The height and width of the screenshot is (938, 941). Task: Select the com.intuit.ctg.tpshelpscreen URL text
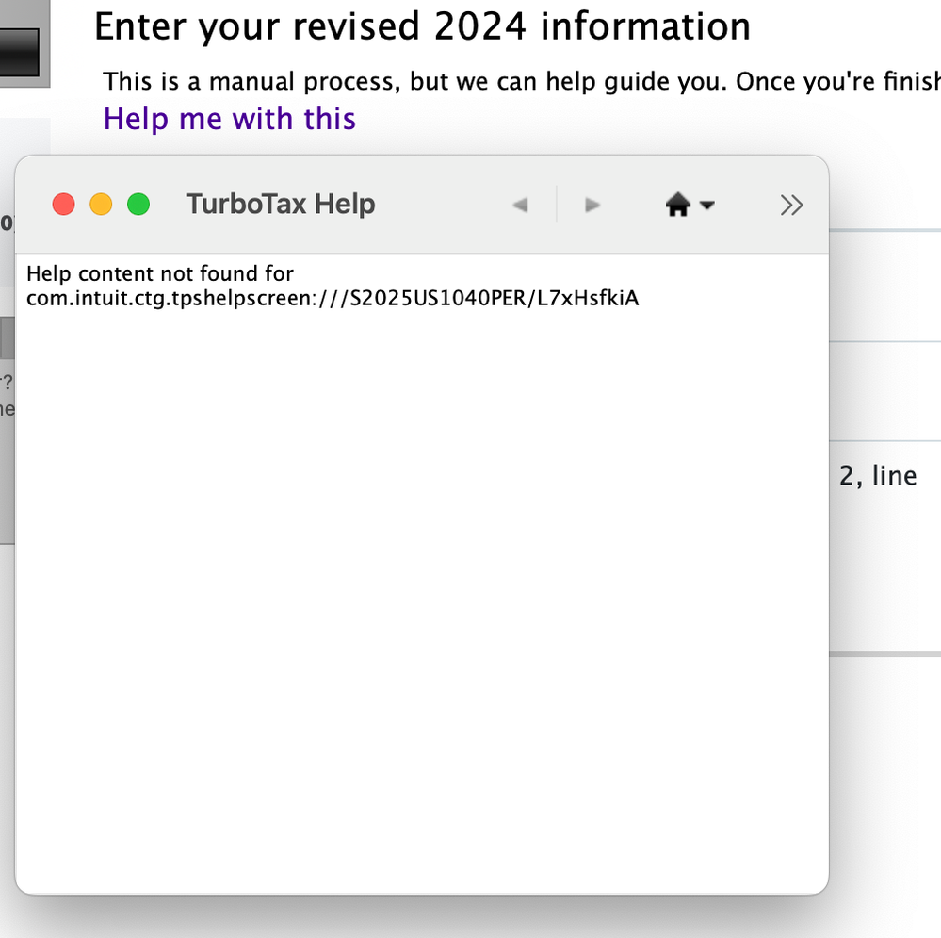tap(333, 299)
